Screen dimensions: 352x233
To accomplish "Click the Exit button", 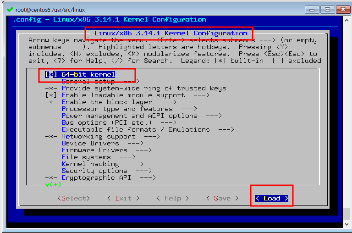I will pos(123,198).
